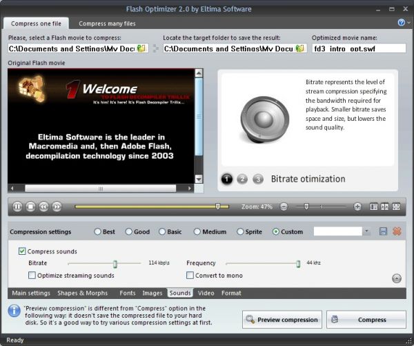Click the Bitrate slider handle
414x346 pixels.
tap(115, 264)
